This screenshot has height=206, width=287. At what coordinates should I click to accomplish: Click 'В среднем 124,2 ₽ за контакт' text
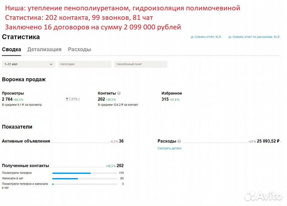118,105
